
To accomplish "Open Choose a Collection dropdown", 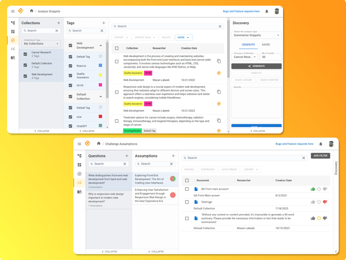I will click(245, 57).
